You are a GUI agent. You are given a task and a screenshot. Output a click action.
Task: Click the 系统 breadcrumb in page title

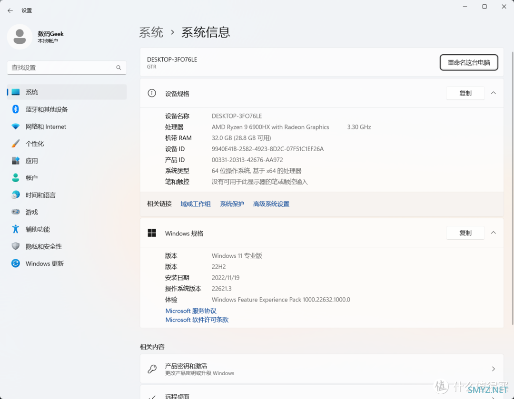point(151,32)
